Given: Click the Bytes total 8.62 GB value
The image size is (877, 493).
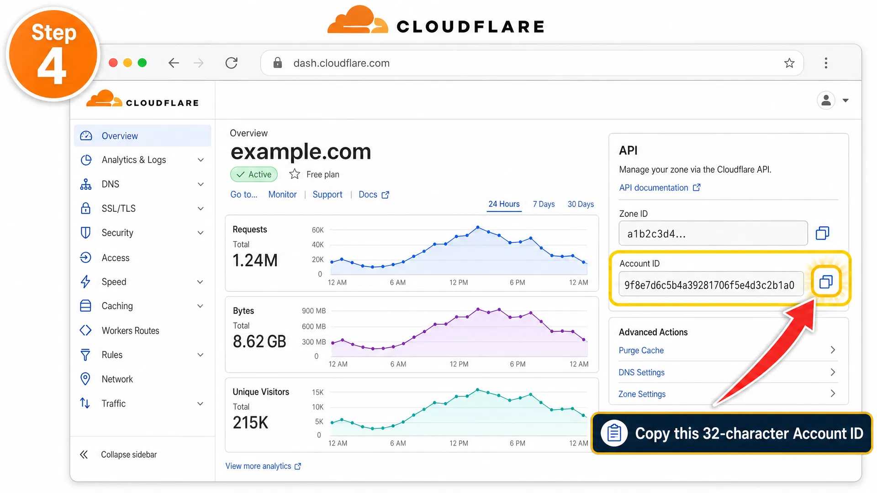Looking at the screenshot, I should [259, 341].
